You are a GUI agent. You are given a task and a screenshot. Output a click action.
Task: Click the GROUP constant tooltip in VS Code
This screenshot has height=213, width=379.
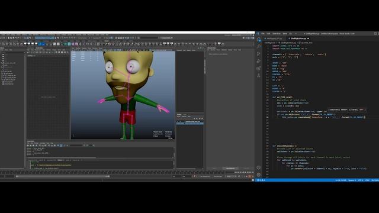(x=346, y=109)
